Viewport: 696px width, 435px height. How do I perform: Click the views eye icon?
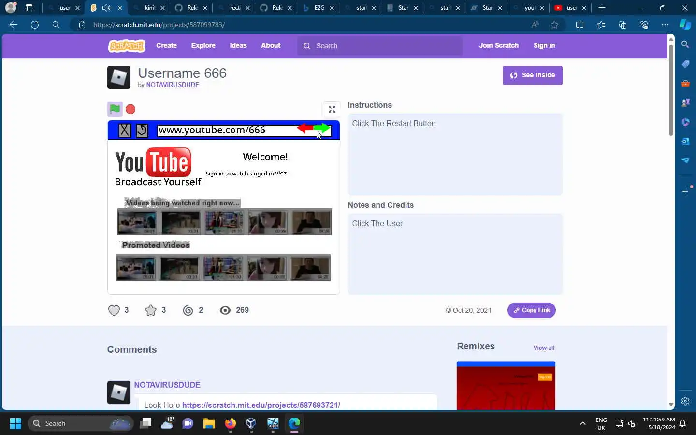coord(225,310)
